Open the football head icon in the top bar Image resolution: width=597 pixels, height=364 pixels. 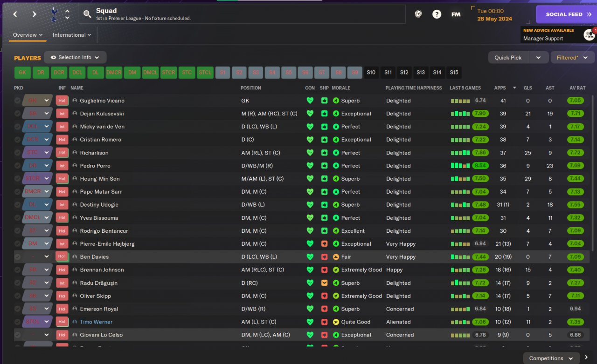(418, 14)
